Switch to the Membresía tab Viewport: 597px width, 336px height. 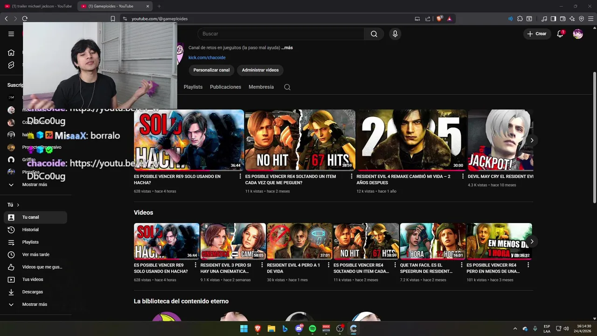pyautogui.click(x=261, y=87)
